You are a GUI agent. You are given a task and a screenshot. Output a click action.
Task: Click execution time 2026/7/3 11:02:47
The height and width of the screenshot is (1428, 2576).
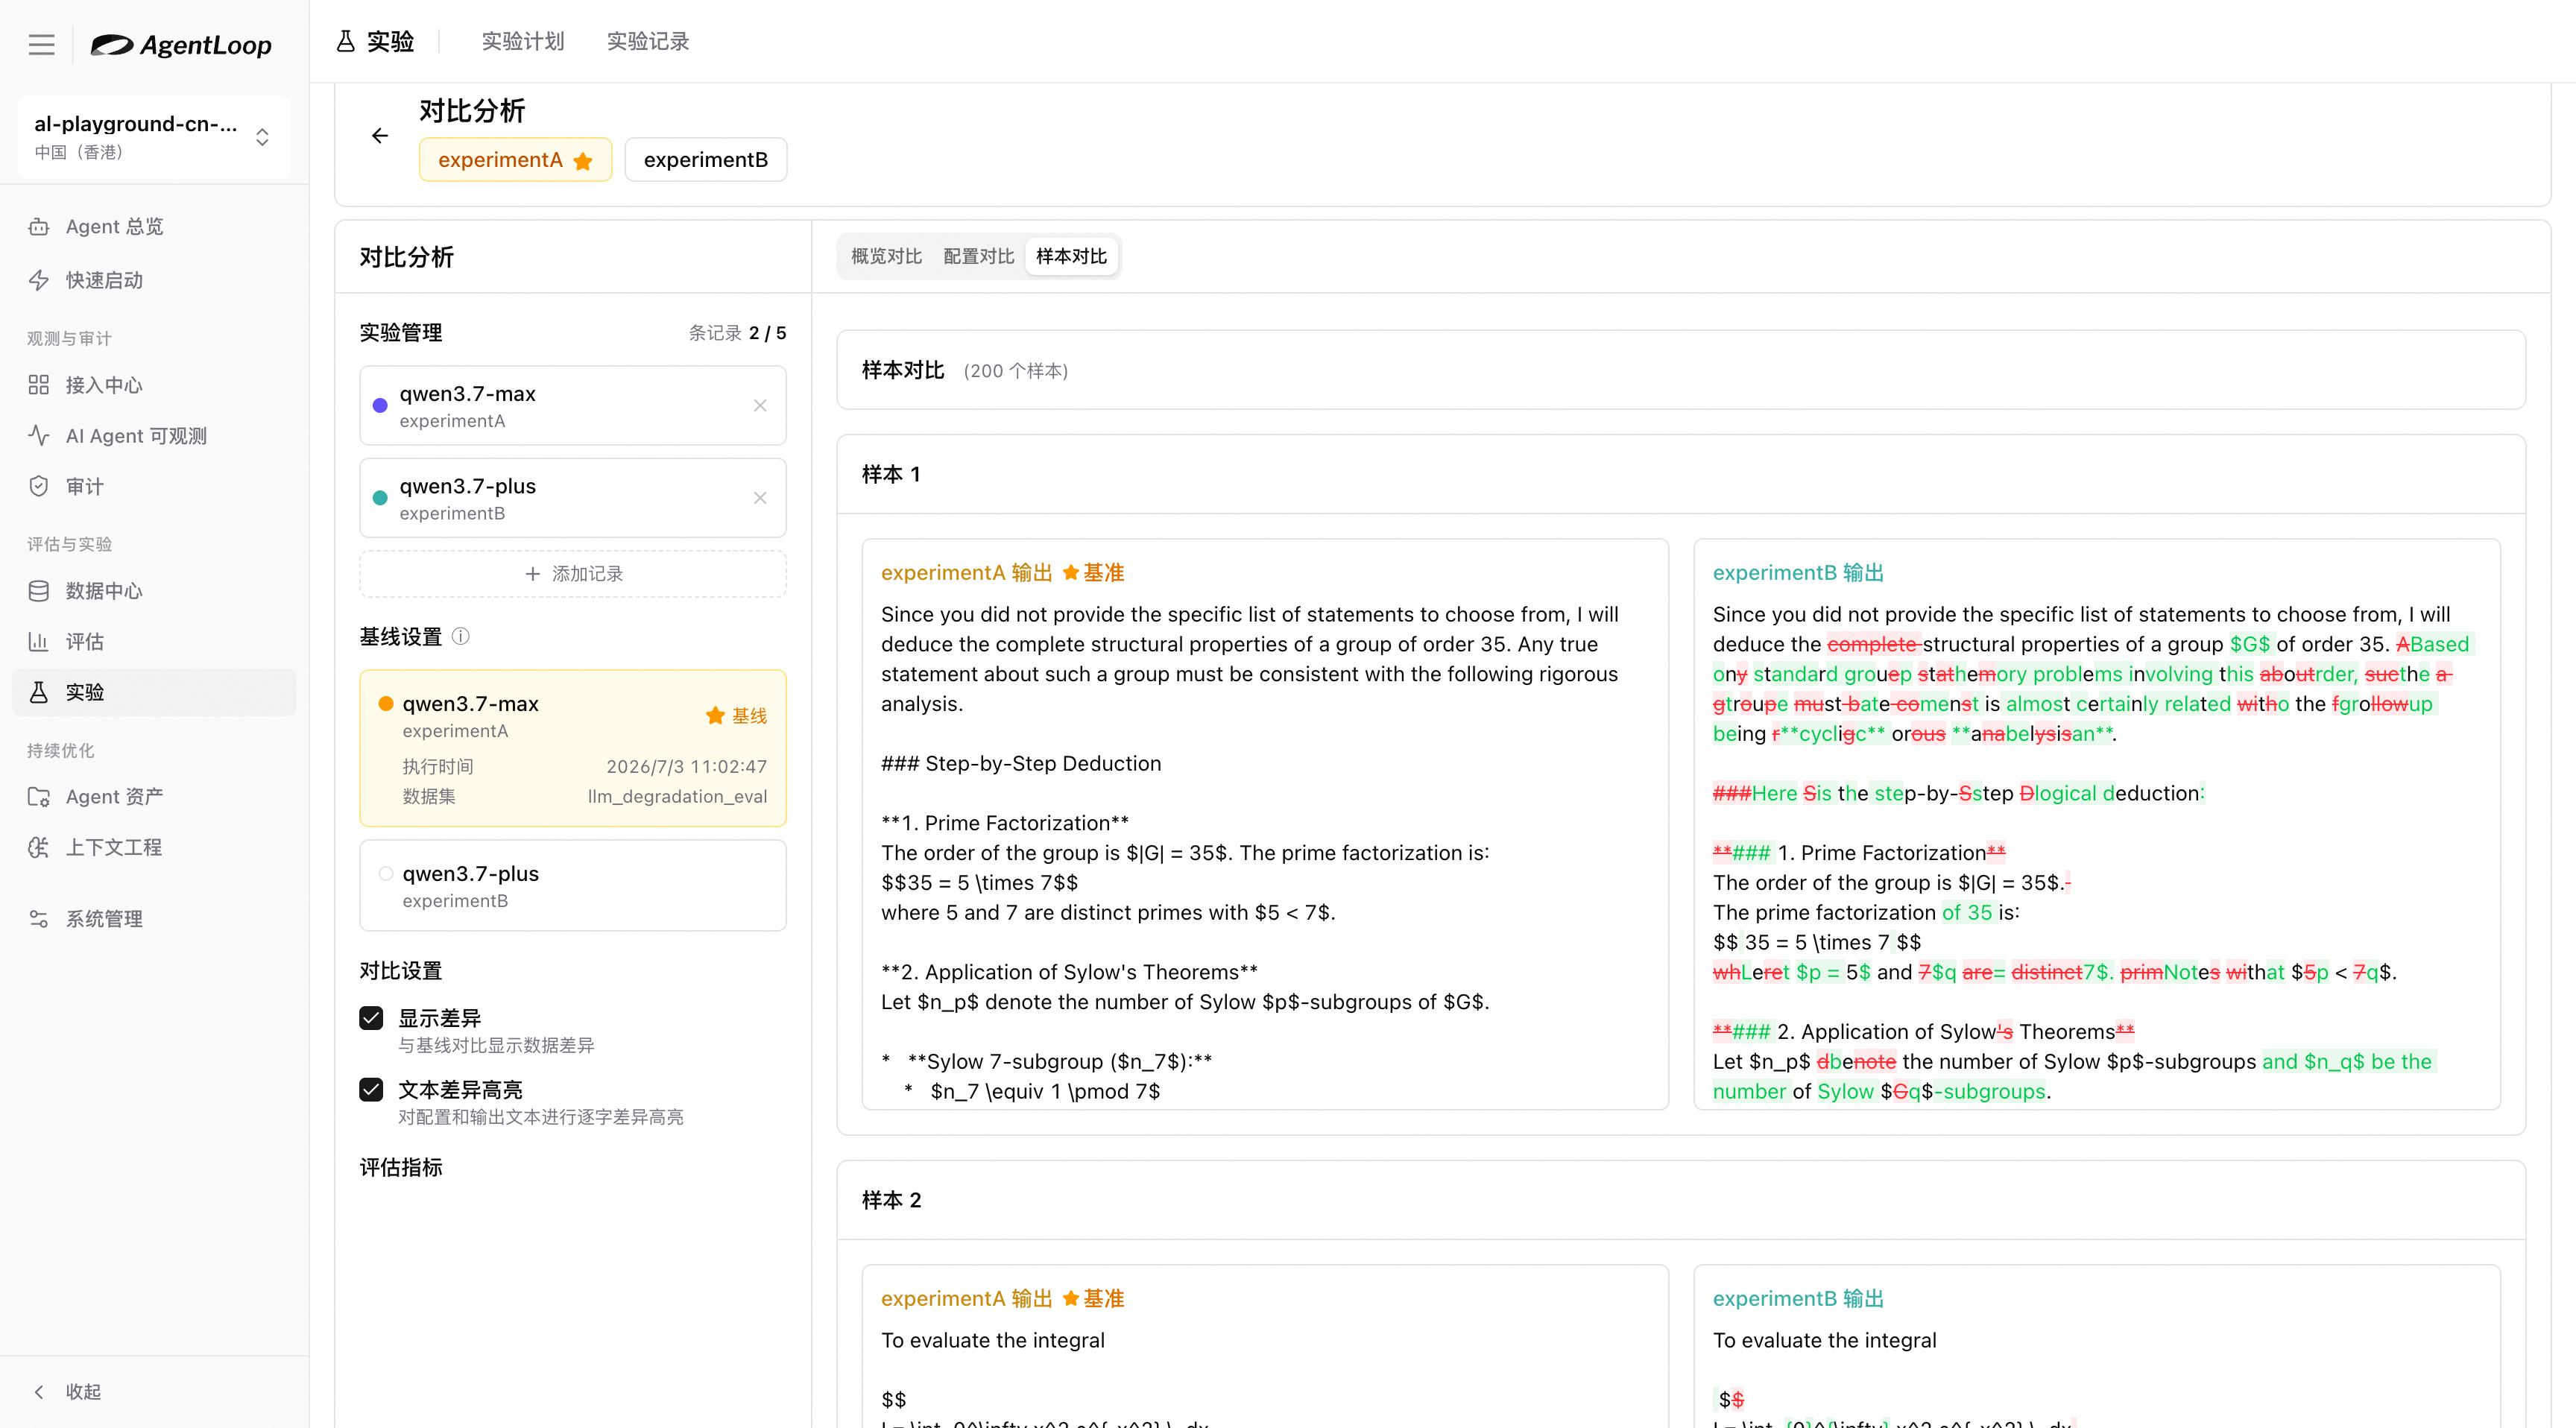[686, 767]
